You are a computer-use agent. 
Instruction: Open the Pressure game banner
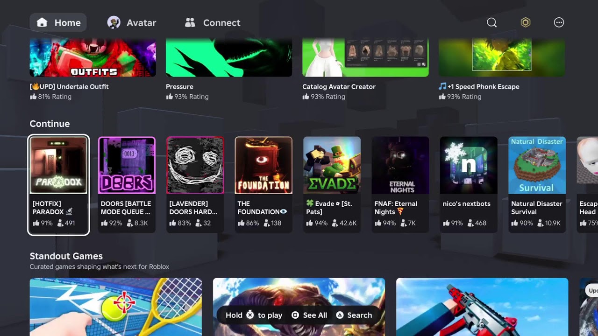coord(229,58)
